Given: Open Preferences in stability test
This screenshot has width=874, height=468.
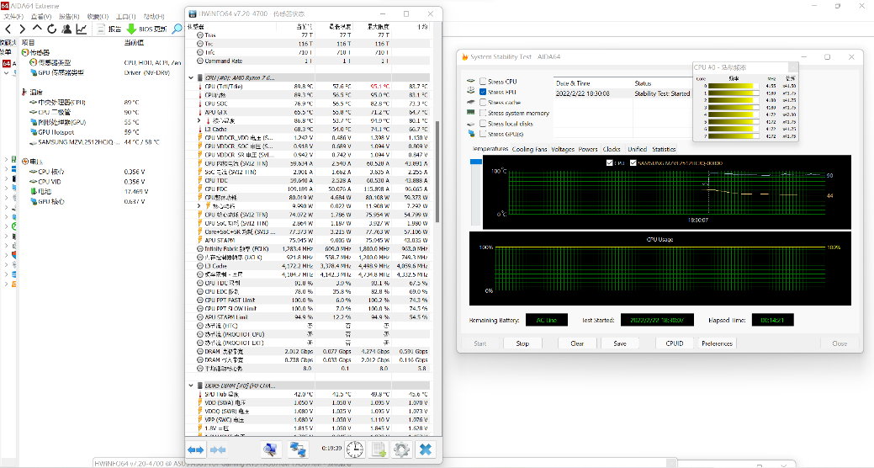Looking at the screenshot, I should point(717,343).
